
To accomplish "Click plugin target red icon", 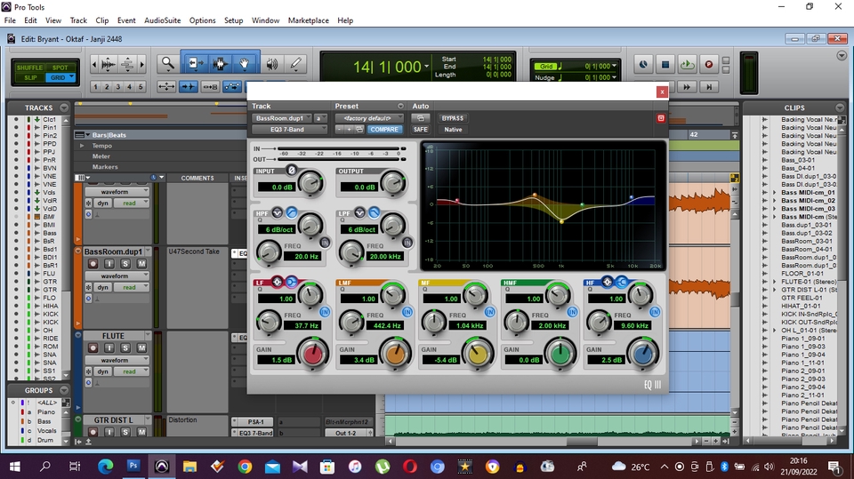I will (661, 118).
